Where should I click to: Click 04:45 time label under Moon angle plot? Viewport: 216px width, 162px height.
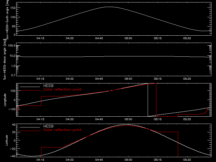click(99, 79)
